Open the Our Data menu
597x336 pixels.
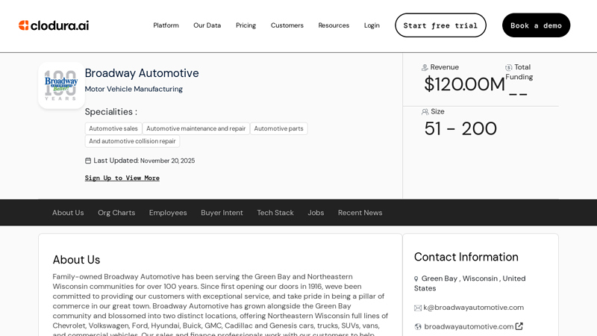click(207, 25)
